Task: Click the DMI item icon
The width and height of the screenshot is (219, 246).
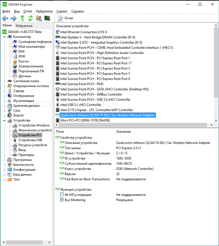Action: pos(15,52)
